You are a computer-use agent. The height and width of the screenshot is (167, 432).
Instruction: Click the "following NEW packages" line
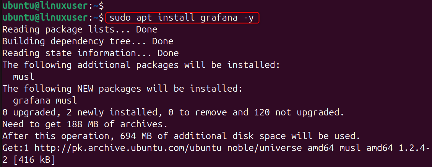coord(122,88)
